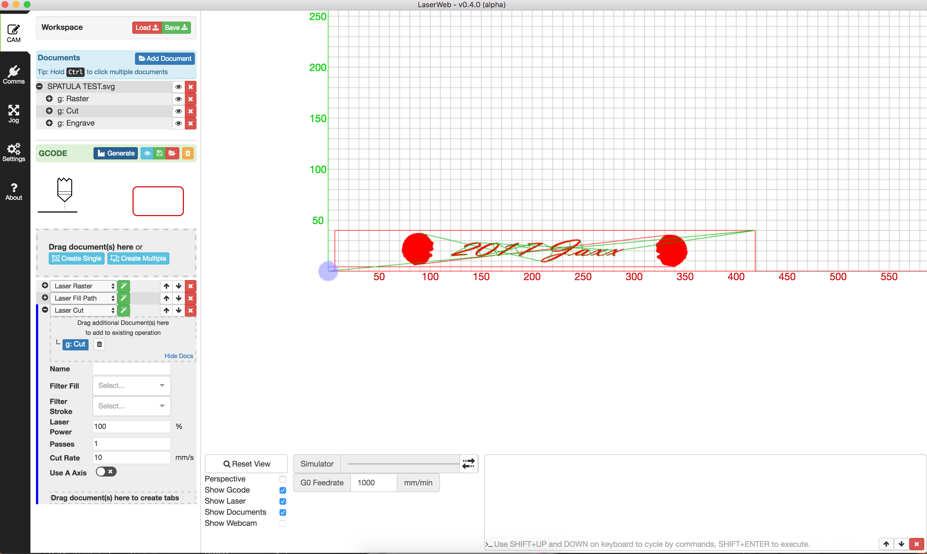Move the Laser Fill Path operation up

point(166,299)
